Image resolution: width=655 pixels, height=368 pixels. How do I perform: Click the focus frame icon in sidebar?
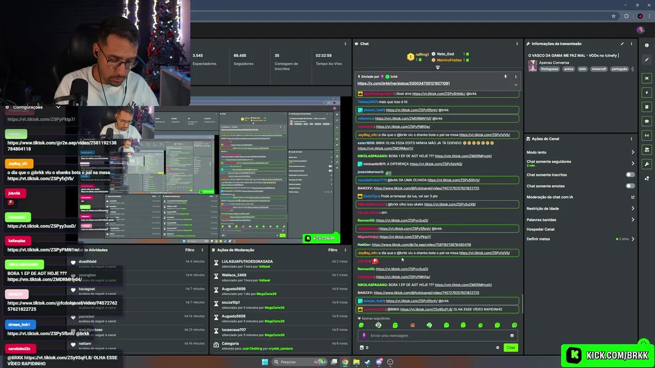pyautogui.click(x=647, y=78)
